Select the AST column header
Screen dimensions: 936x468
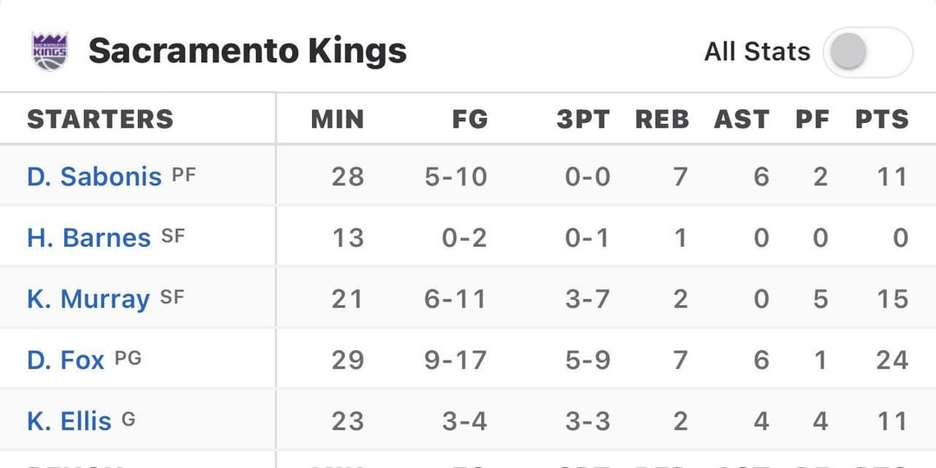741,119
